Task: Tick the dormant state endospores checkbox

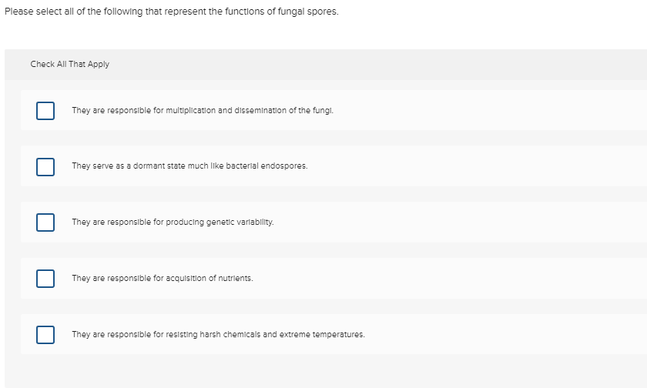Action: pyautogui.click(x=45, y=166)
